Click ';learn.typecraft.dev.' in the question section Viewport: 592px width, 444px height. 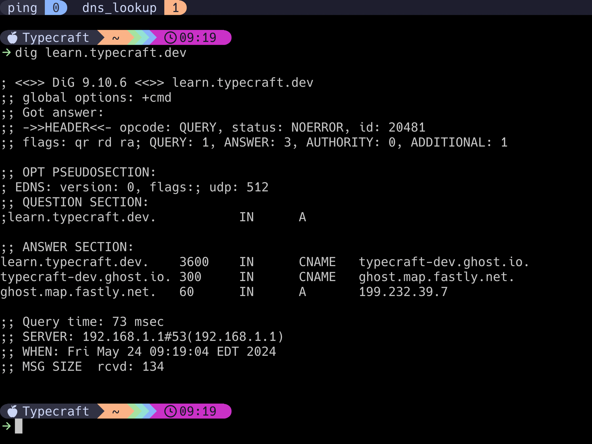pyautogui.click(x=78, y=217)
